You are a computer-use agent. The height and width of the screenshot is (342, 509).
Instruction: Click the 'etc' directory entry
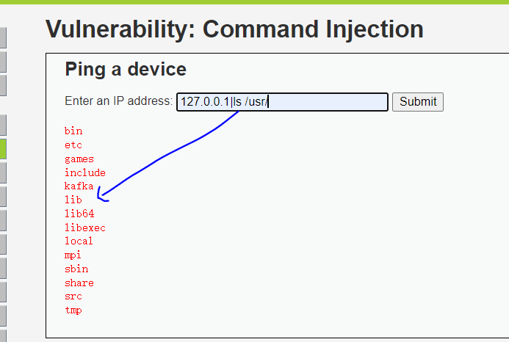[x=73, y=145]
